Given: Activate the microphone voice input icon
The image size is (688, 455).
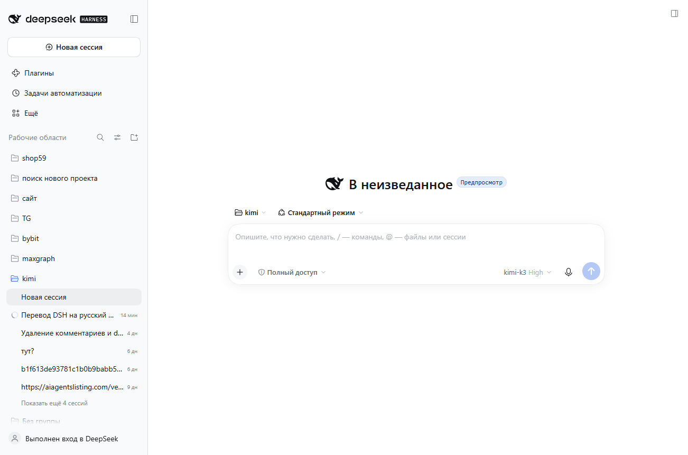Looking at the screenshot, I should pyautogui.click(x=569, y=272).
